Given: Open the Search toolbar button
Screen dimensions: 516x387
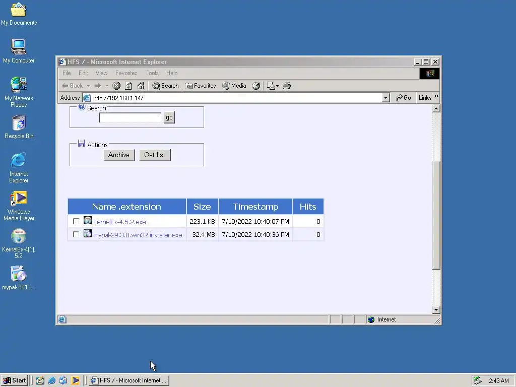Looking at the screenshot, I should point(165,86).
